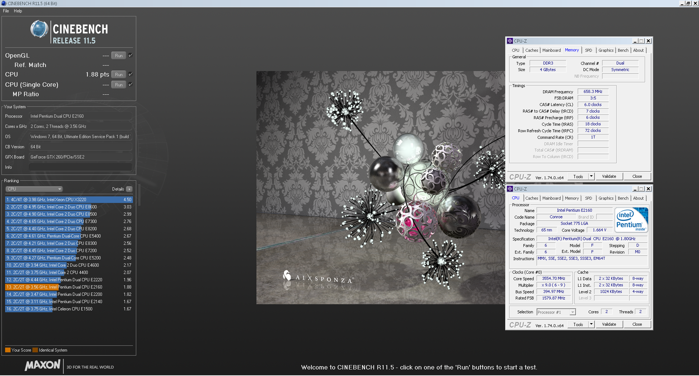The height and width of the screenshot is (376, 699).
Task: Click Tools button in upper CPU-Z window
Action: point(578,176)
